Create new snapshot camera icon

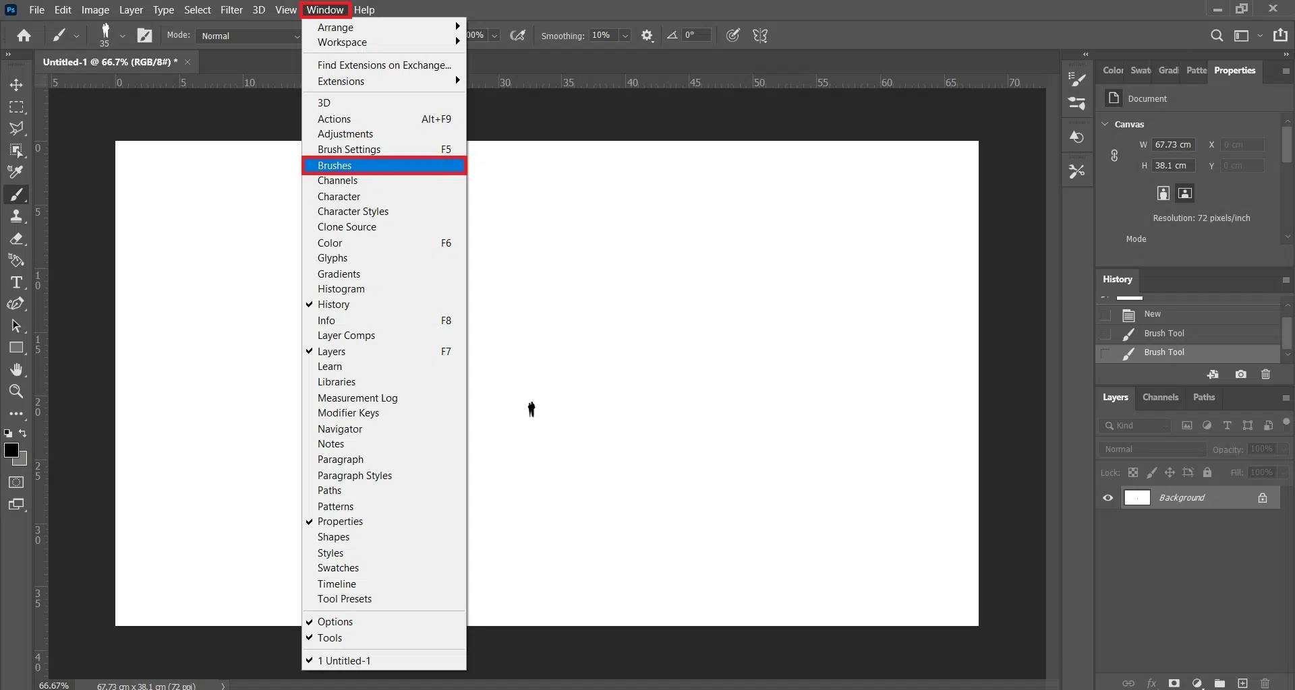tap(1240, 375)
